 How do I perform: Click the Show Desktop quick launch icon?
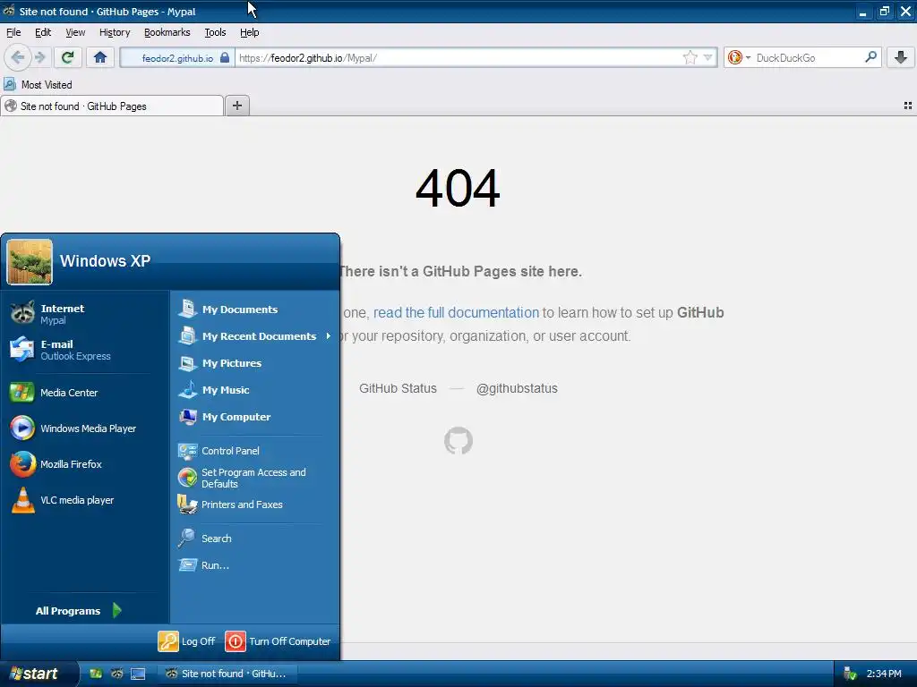(138, 674)
